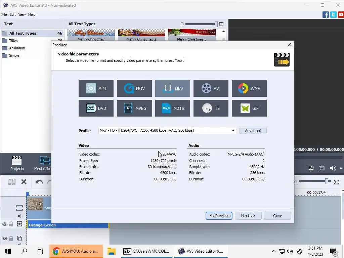
Task: Click the detach preview window icon
Action: pos(311,168)
